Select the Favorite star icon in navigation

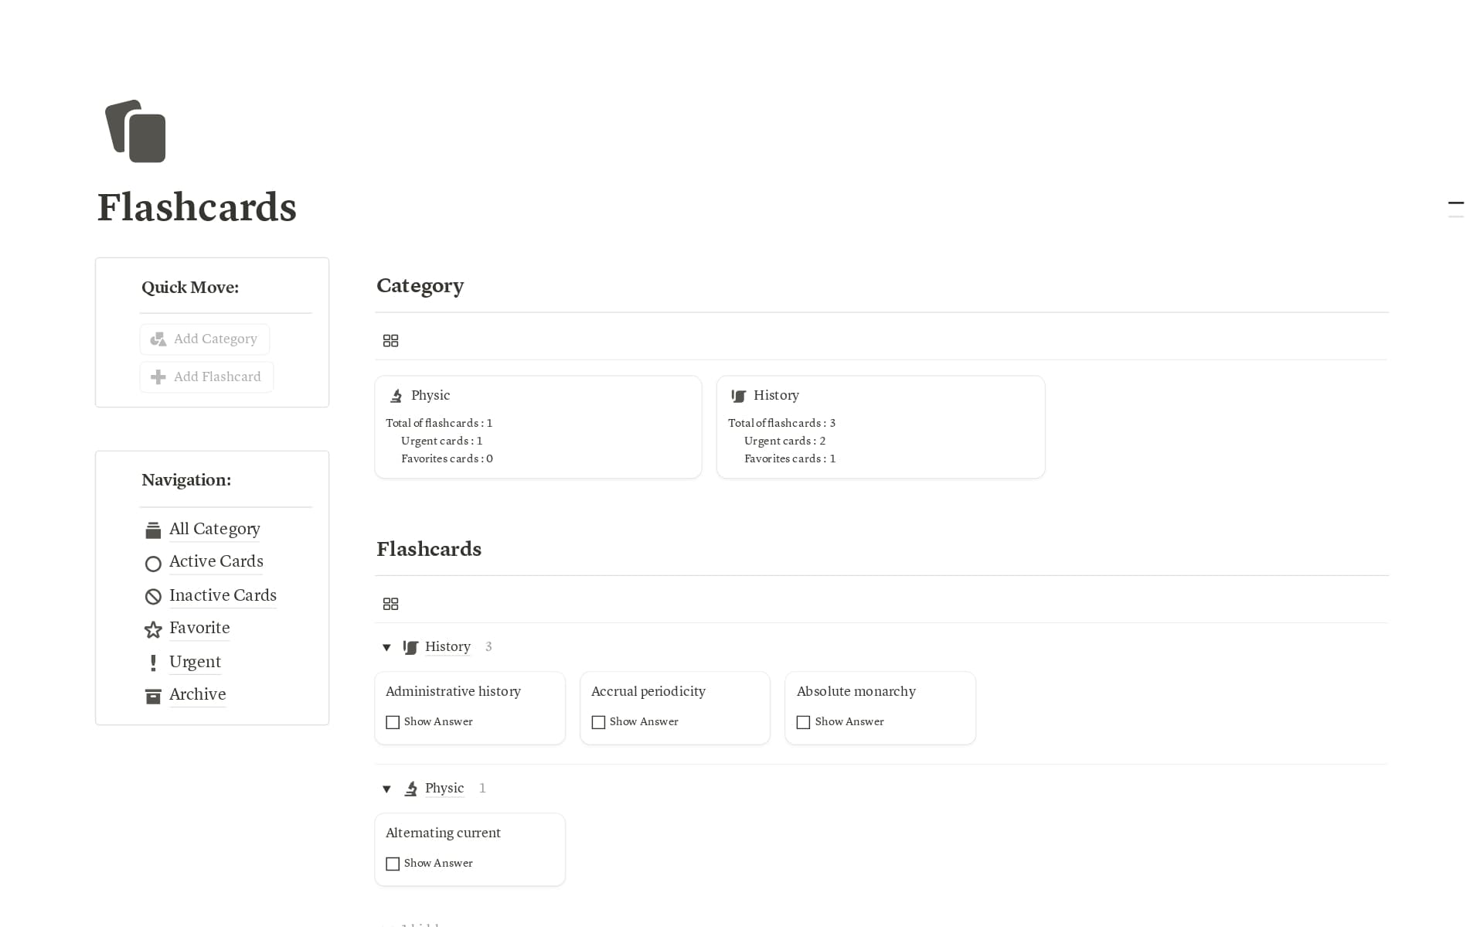click(x=152, y=629)
